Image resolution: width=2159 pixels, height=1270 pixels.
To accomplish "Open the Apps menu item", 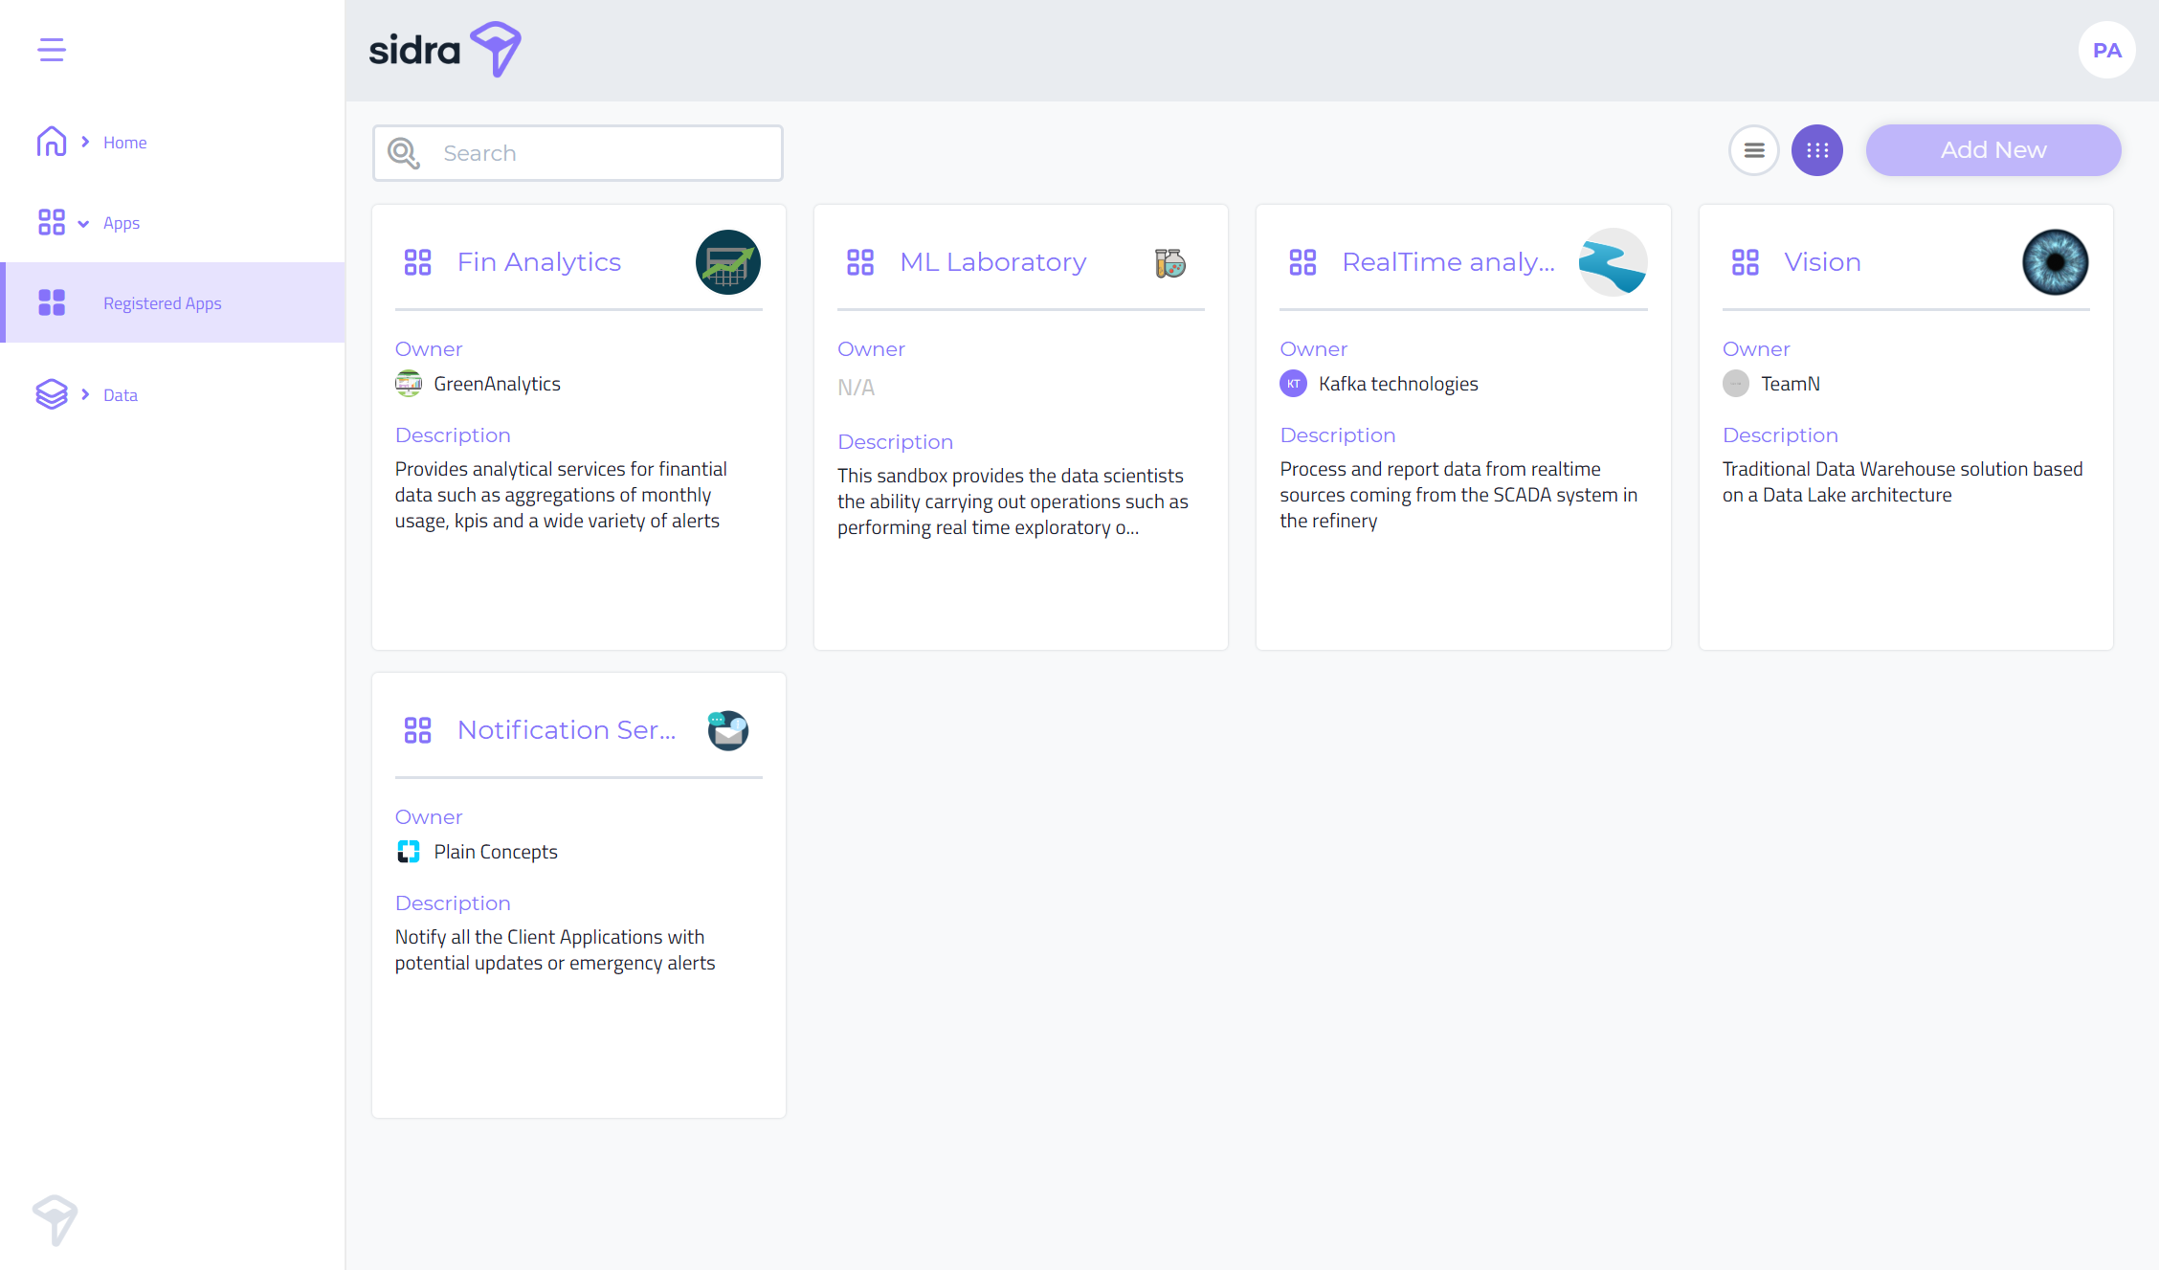I will (x=122, y=223).
